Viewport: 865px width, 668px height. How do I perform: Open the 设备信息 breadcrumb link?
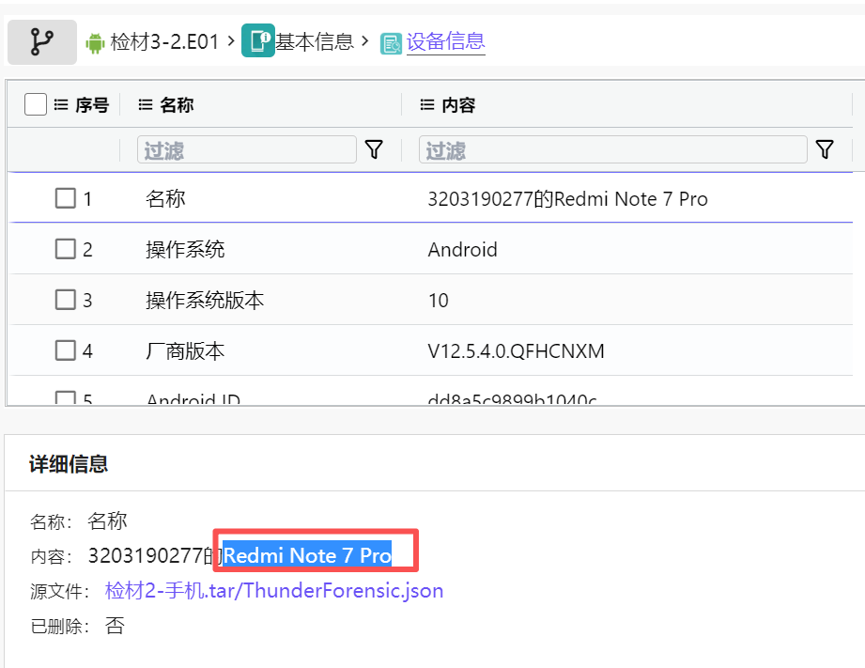[446, 42]
